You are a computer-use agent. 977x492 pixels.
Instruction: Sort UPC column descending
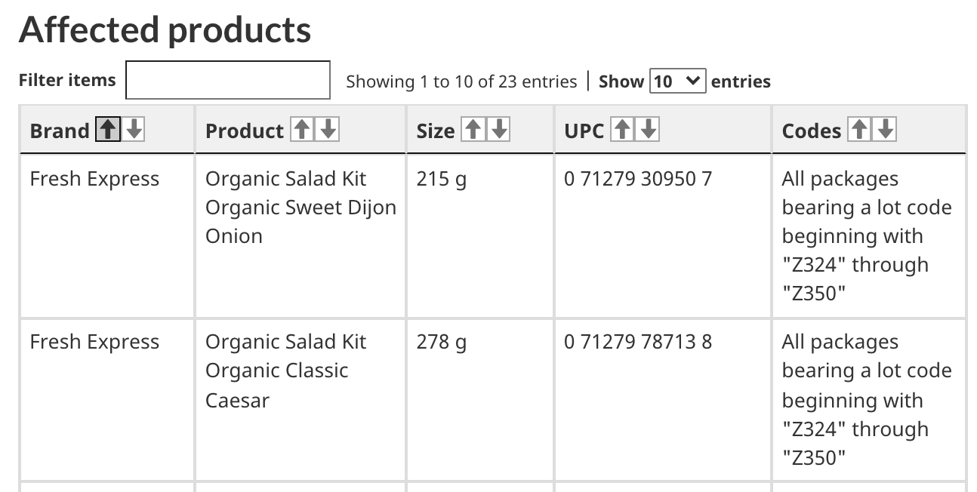click(x=648, y=130)
